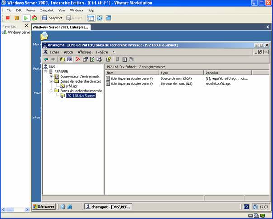Open VMware Windows menu
This screenshot has height=219, width=273.
tap(76, 10)
